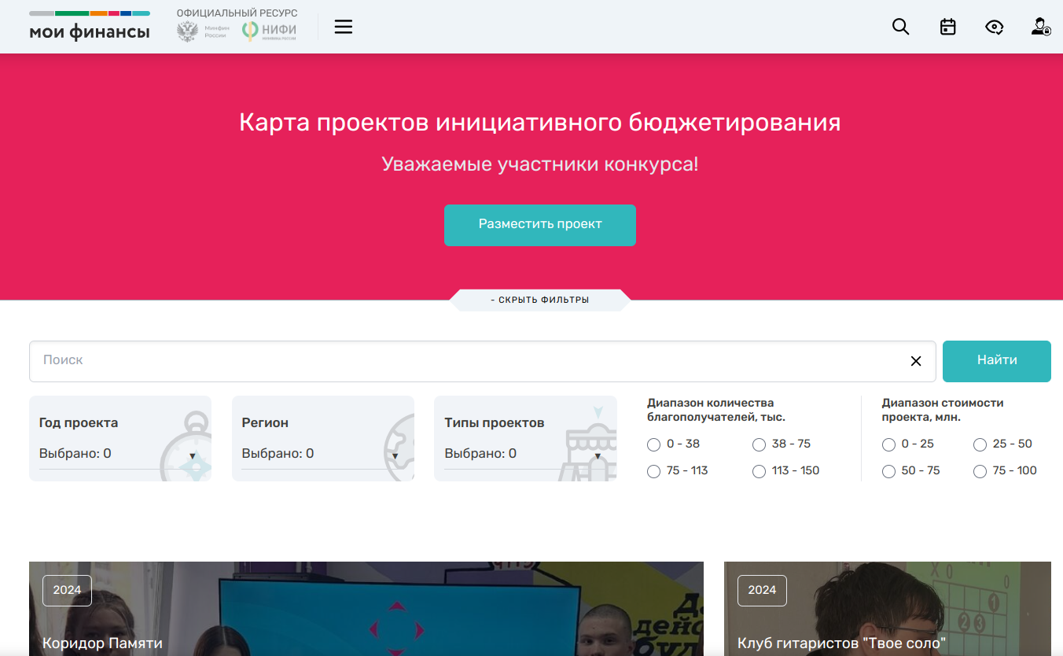Image resolution: width=1063 pixels, height=656 pixels.
Task: Select project cost range 50 - 75
Action: [888, 472]
